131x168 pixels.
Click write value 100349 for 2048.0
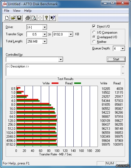pyautogui.click(x=105, y=136)
